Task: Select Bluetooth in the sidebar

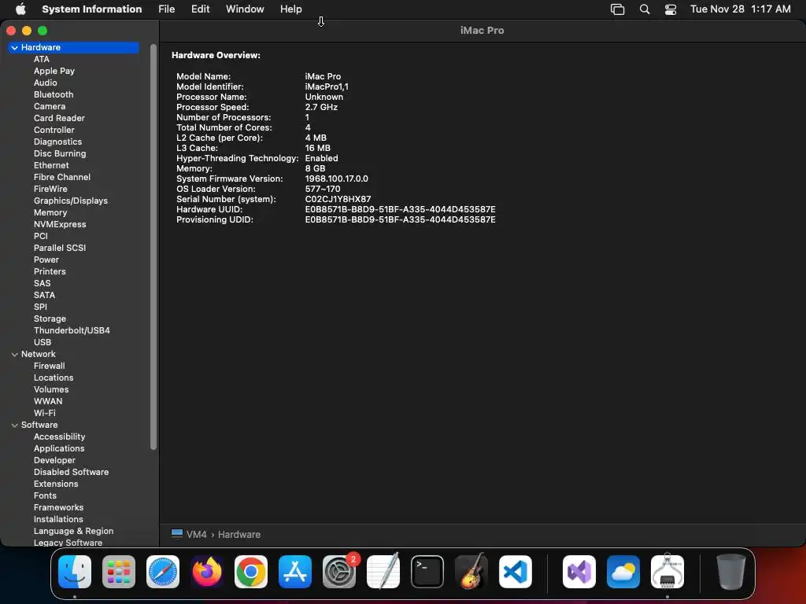Action: point(54,94)
